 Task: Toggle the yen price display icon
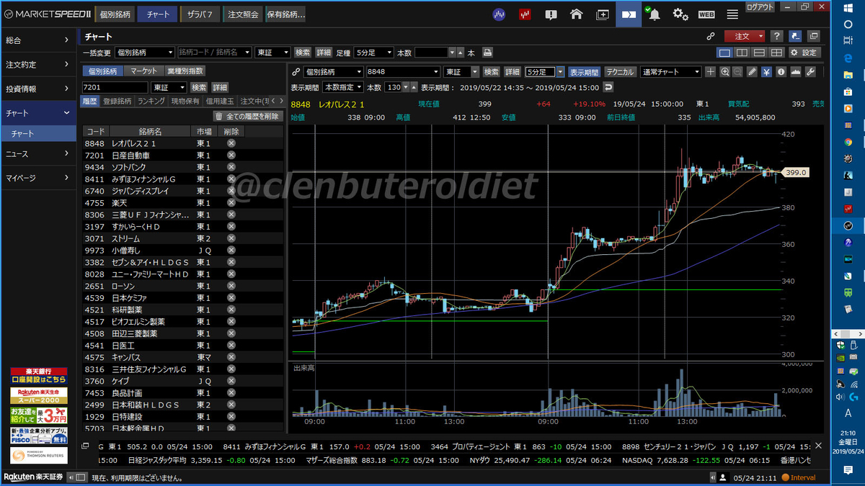tap(766, 72)
